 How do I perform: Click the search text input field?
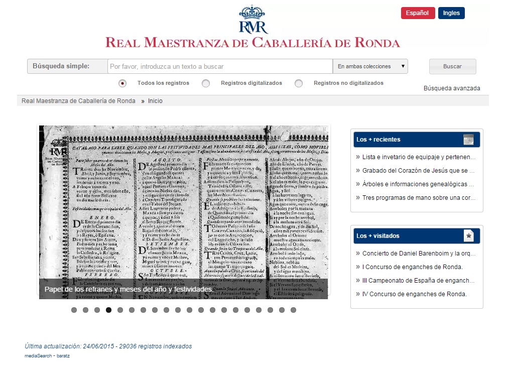(220, 66)
